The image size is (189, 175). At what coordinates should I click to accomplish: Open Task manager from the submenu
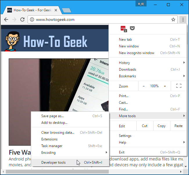[70, 146]
